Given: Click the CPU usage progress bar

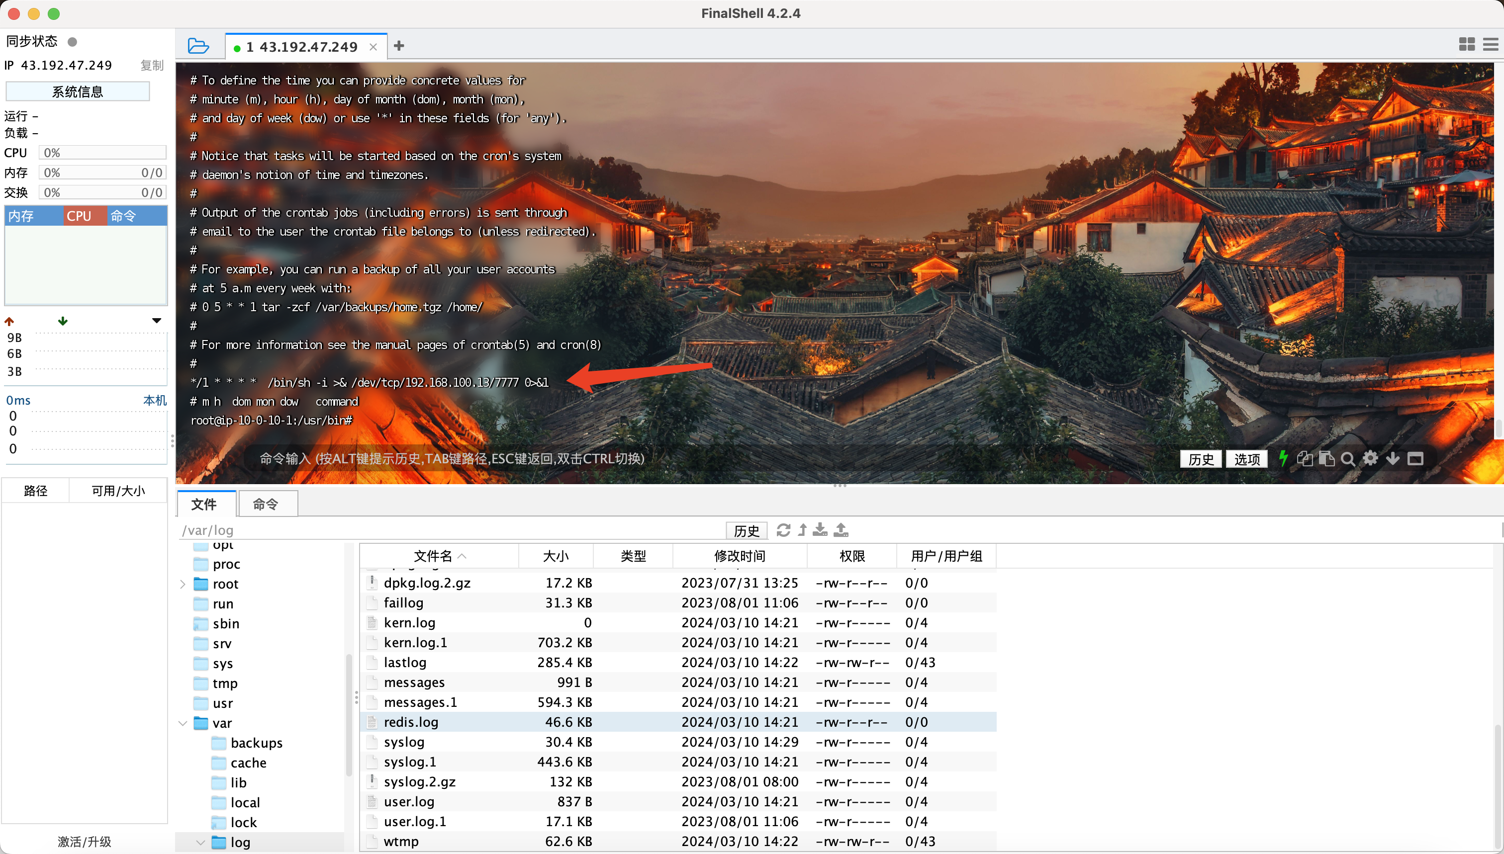Looking at the screenshot, I should pyautogui.click(x=102, y=153).
